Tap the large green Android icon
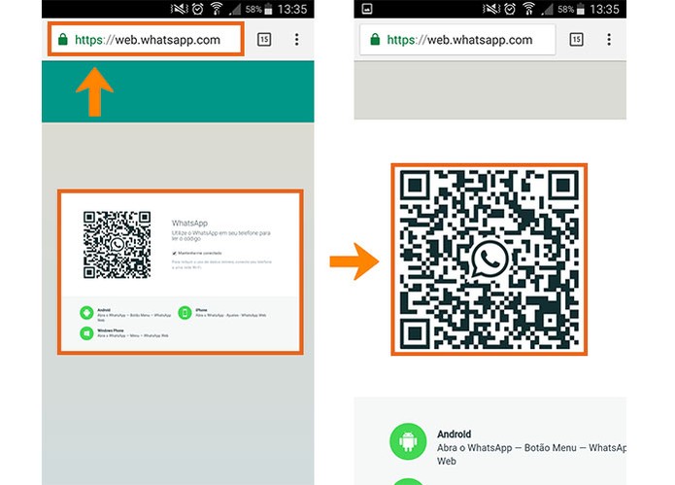Viewport: 675px width, 485px height. 408,441
